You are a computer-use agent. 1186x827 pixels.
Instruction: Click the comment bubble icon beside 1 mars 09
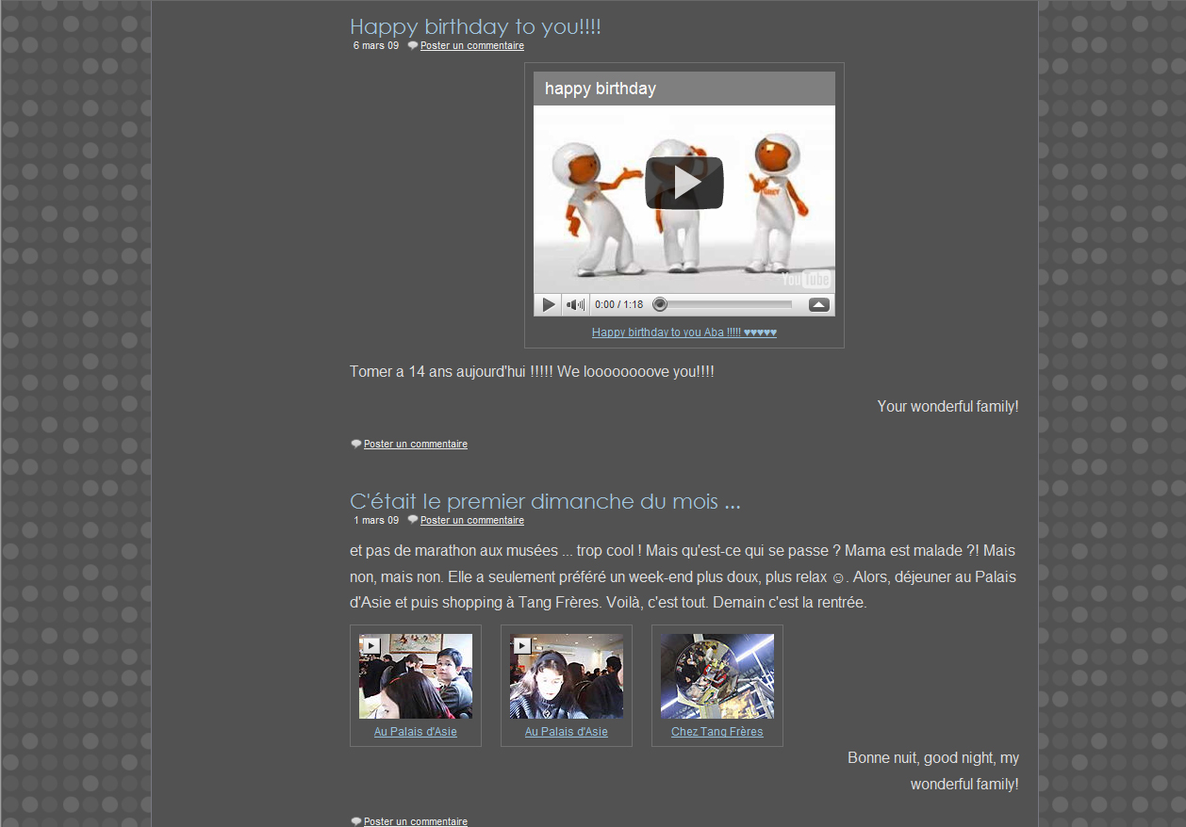pyautogui.click(x=412, y=520)
